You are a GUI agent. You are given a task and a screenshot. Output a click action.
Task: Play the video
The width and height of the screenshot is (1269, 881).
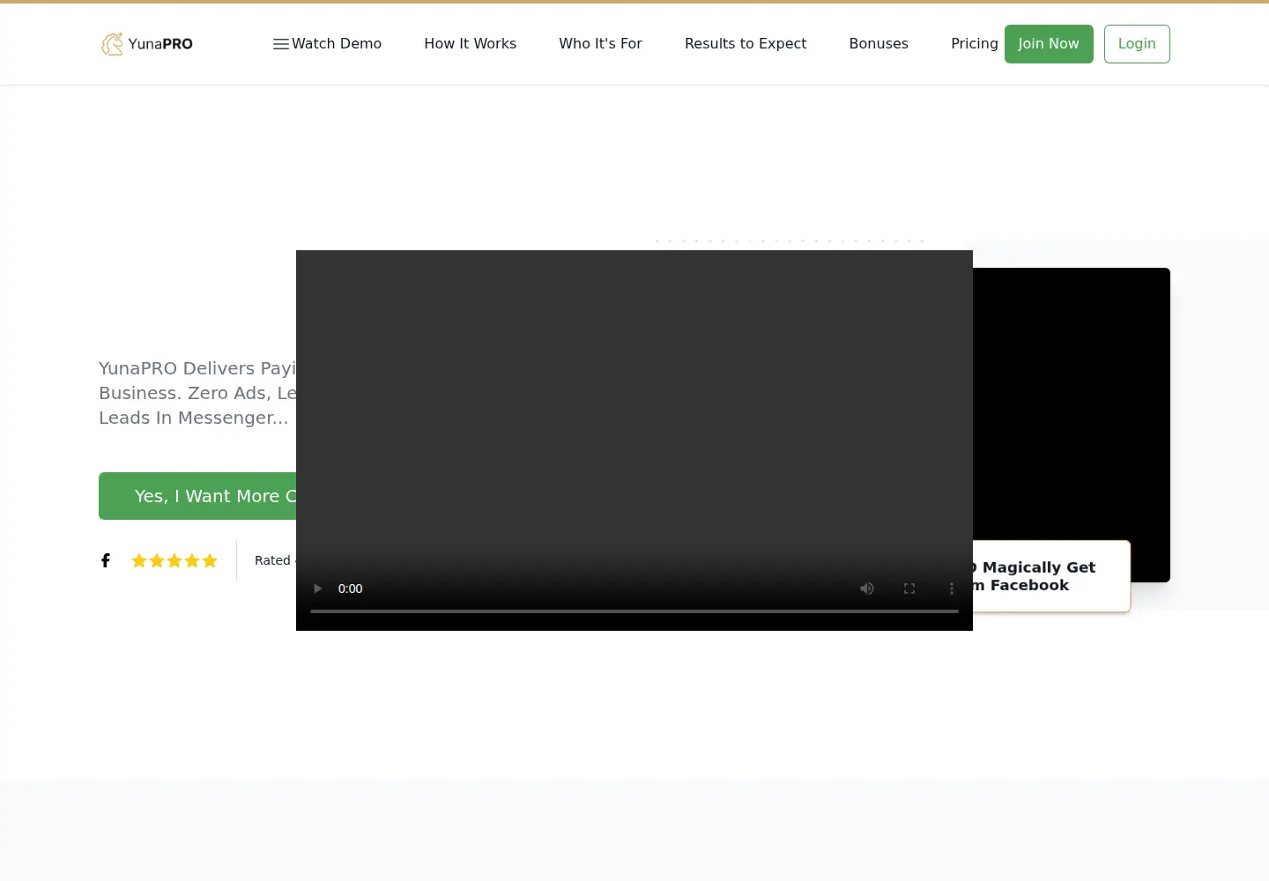tap(318, 589)
